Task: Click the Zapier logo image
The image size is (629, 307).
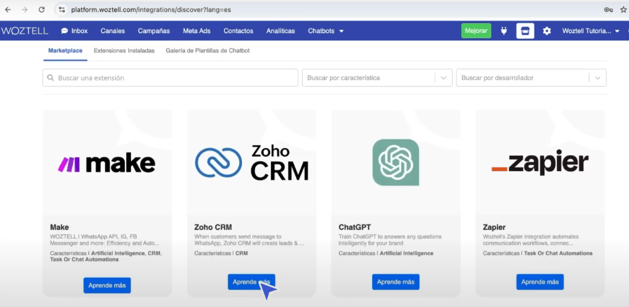Action: [540, 164]
